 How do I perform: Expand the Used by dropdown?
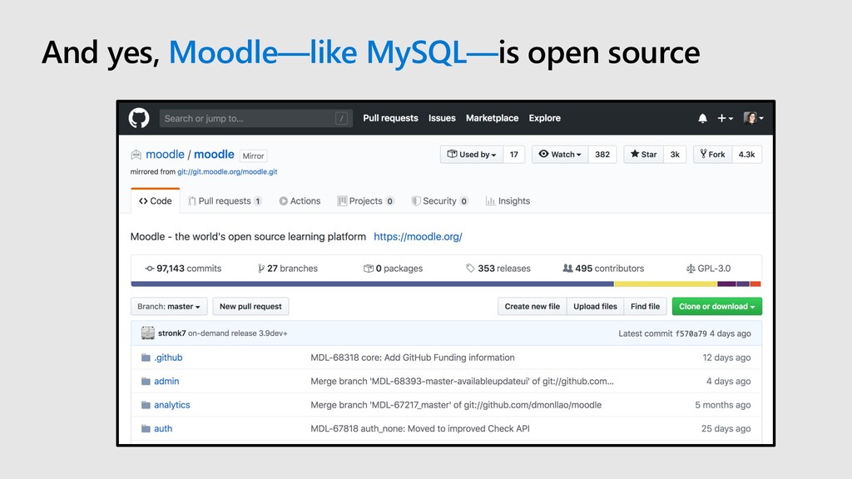point(472,154)
